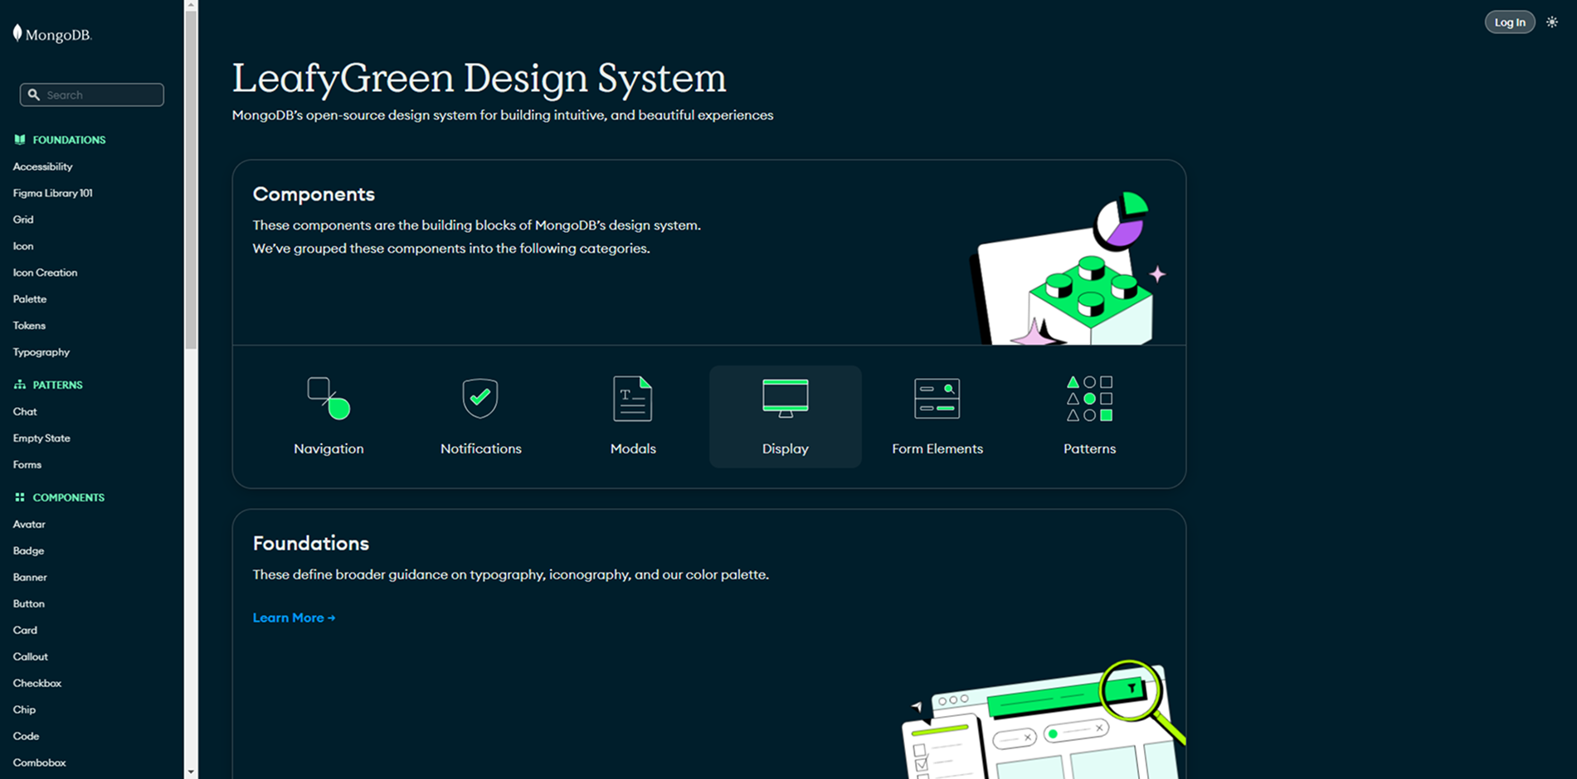Open the Chat pattern page

point(25,412)
